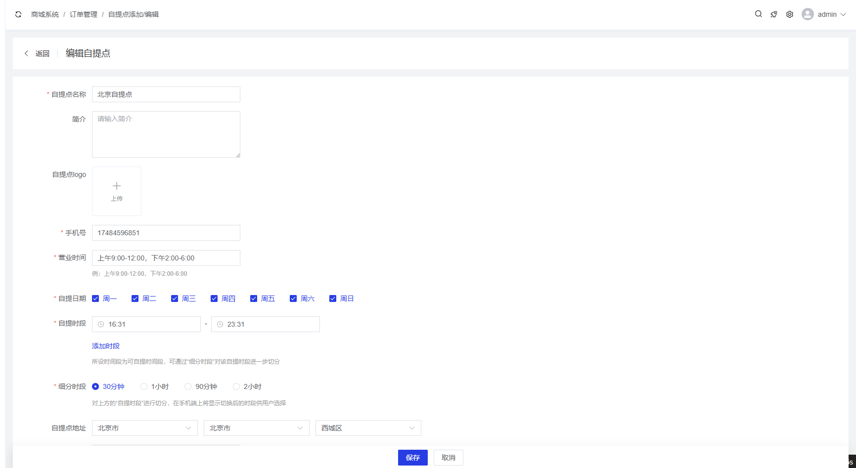Open the search icon in top bar
The image size is (856, 468).
758,14
